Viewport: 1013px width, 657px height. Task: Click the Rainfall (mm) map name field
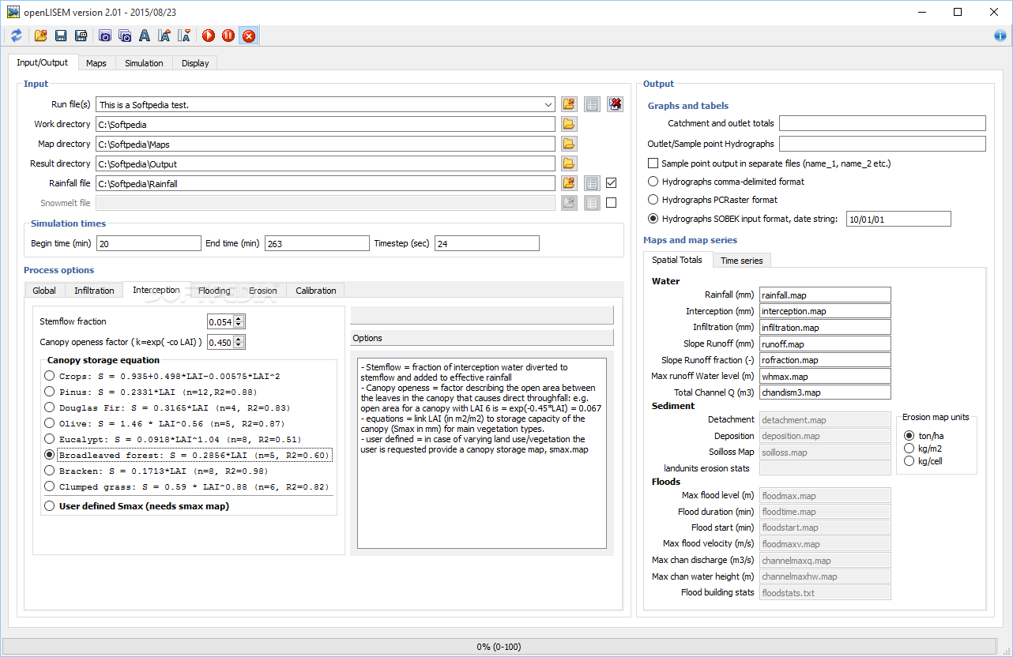(x=825, y=295)
